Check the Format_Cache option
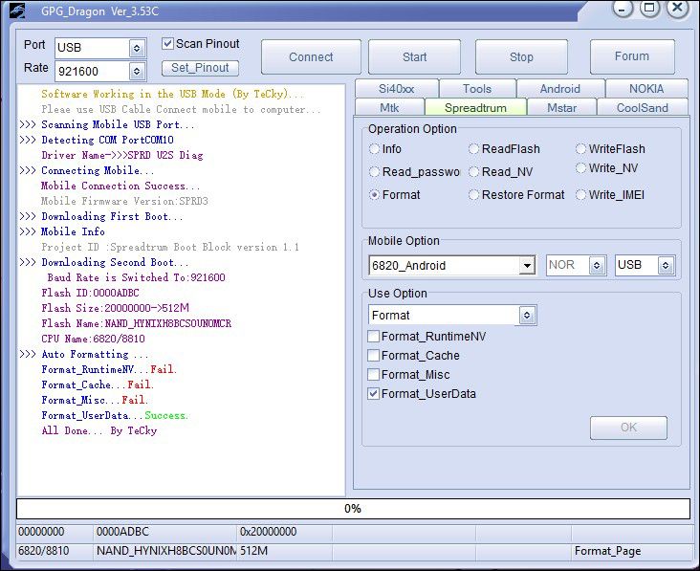Screen dimensions: 700x571 pos(374,356)
